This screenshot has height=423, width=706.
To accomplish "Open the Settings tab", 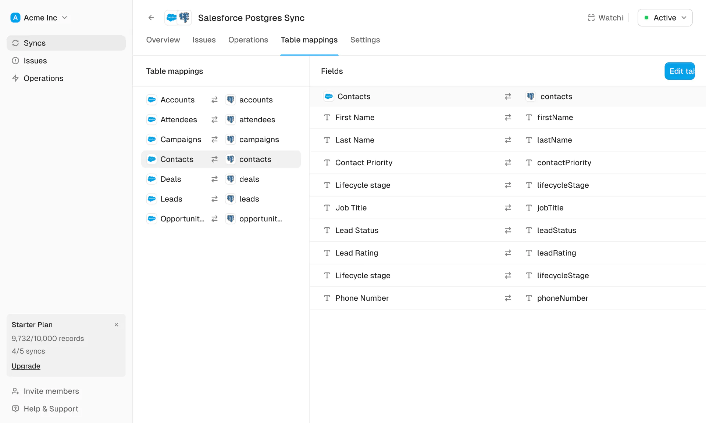I will click(x=365, y=40).
